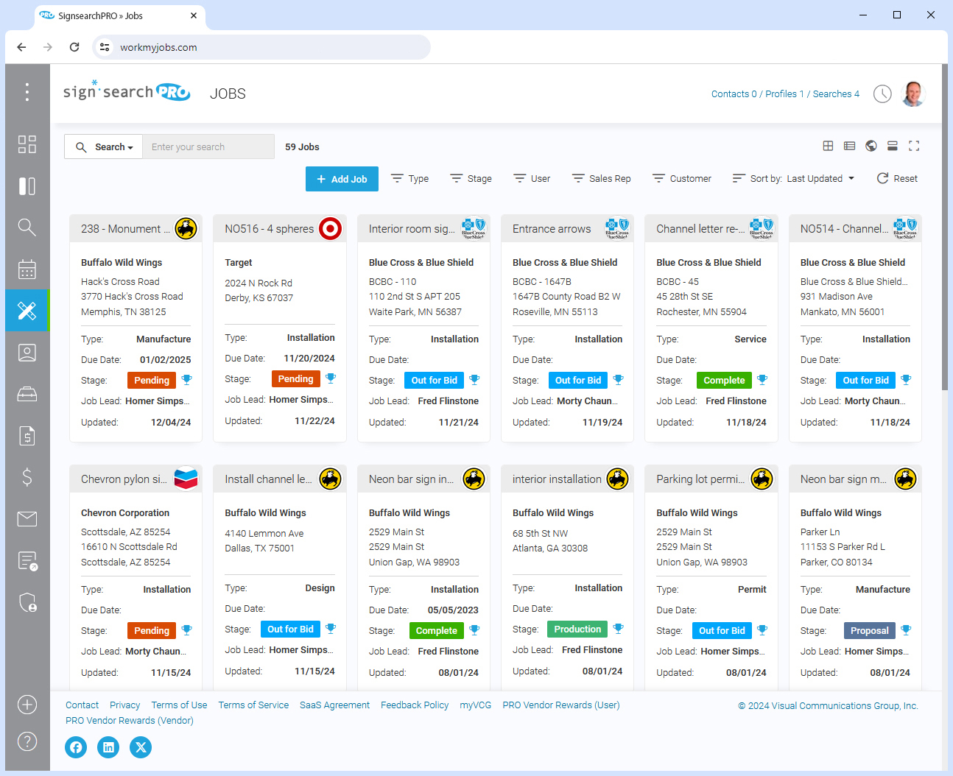The height and width of the screenshot is (776, 953).
Task: Click the sign search PRO logo
Action: pos(127,91)
